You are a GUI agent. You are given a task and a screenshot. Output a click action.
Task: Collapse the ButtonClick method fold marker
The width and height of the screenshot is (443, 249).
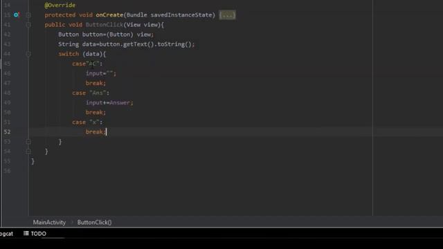pyautogui.click(x=28, y=25)
